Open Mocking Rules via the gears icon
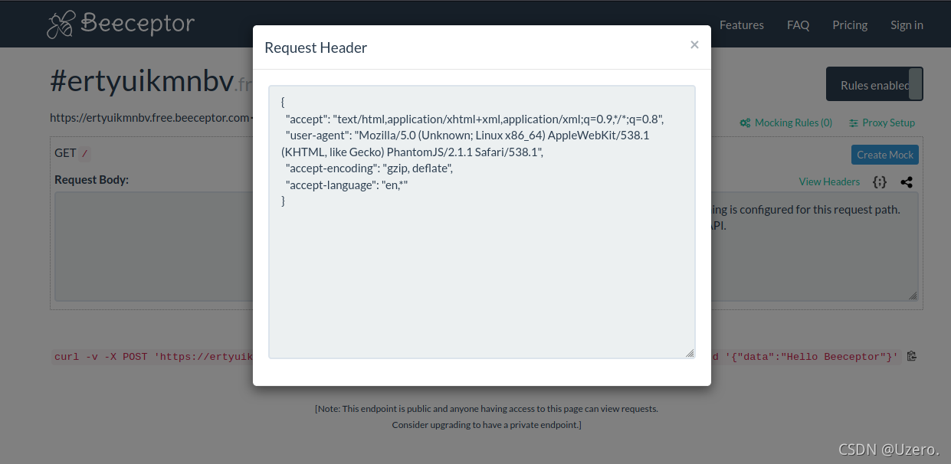Screen dimensions: 951x464 tap(745, 123)
